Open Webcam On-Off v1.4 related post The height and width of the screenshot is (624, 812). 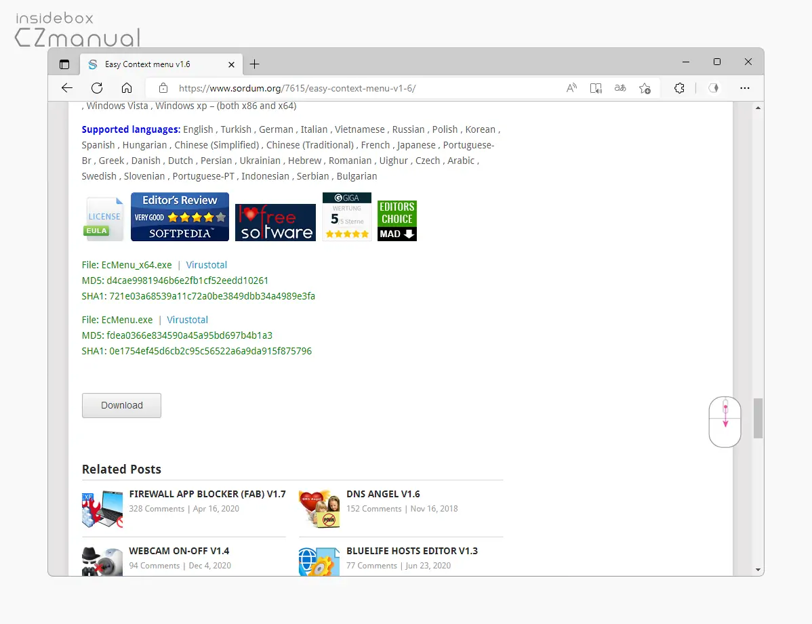point(179,551)
